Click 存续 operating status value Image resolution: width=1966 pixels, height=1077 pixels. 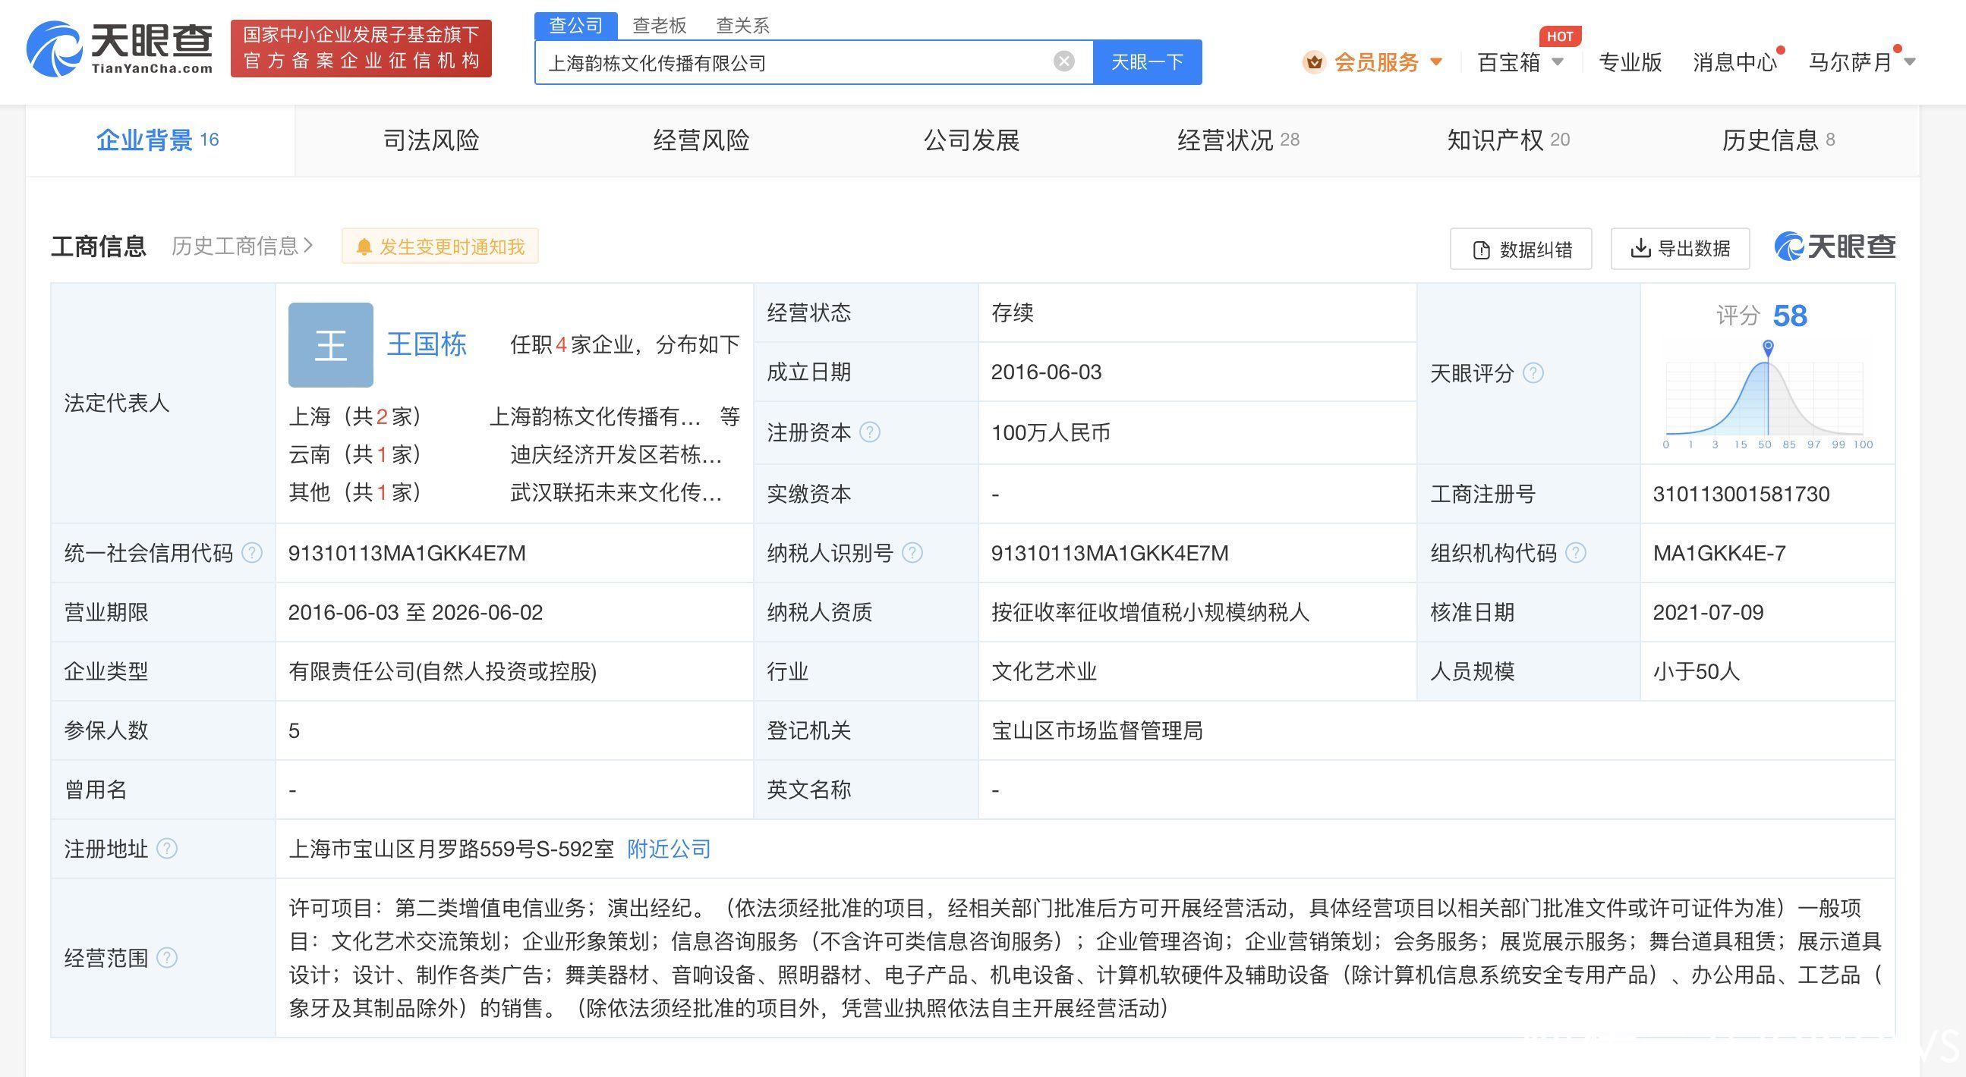1012,312
